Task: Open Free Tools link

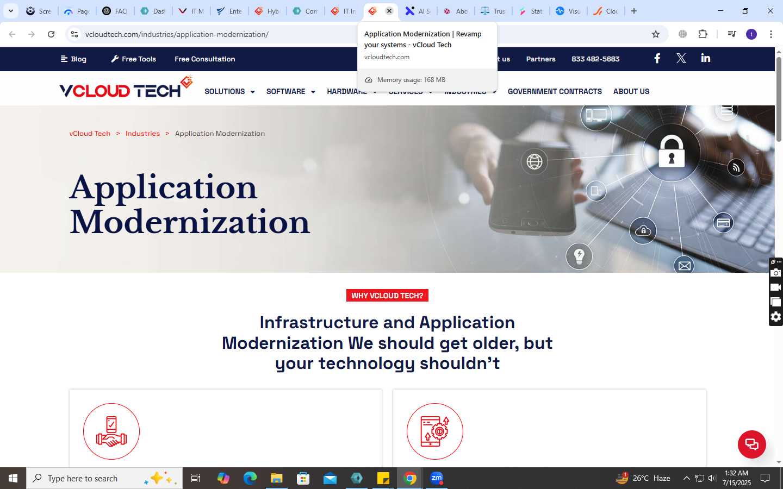Action: [x=134, y=59]
